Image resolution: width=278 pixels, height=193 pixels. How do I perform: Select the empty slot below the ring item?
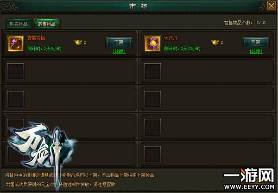[16, 71]
